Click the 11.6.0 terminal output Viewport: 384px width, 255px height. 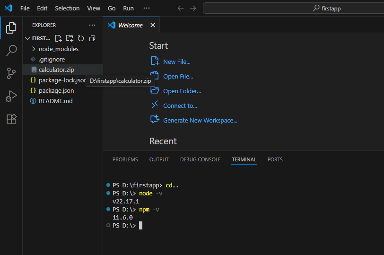(x=122, y=218)
